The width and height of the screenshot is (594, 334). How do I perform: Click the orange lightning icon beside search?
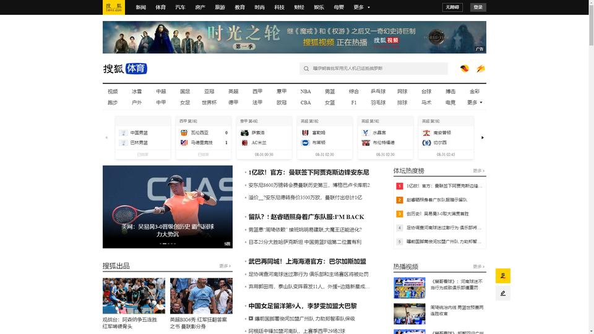[x=481, y=69]
